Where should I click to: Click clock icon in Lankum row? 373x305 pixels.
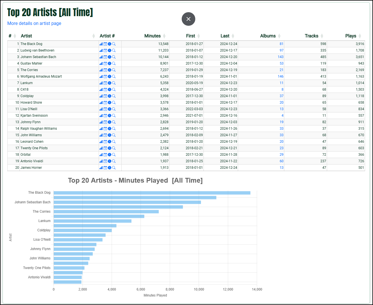(x=109, y=83)
